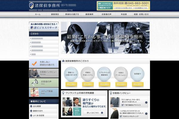Click the 明確な料金システム sphere
This screenshot has width=179, height=119.
88,74
